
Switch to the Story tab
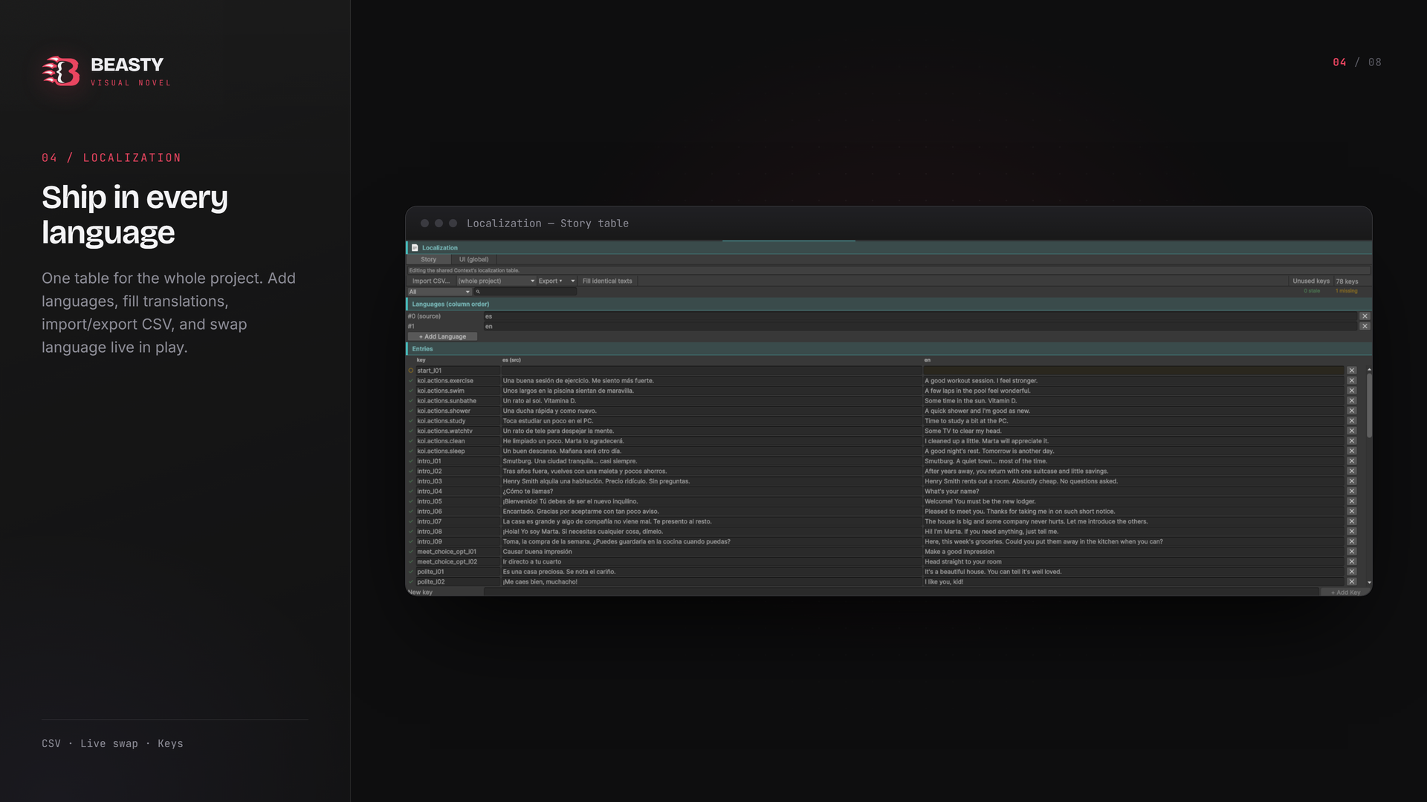tap(429, 260)
